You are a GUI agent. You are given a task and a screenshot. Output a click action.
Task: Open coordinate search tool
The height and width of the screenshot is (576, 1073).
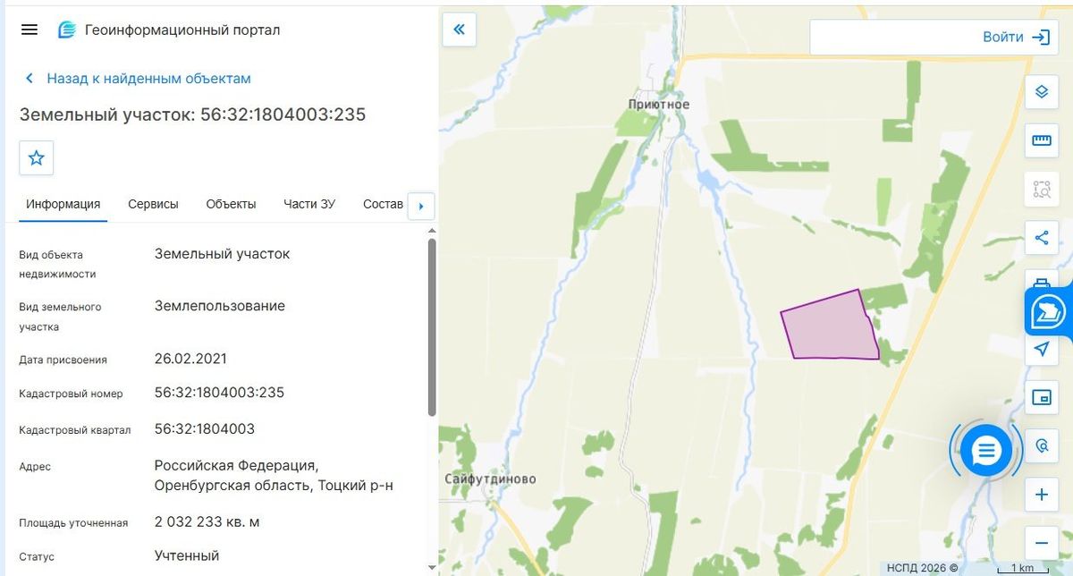coord(1041,445)
